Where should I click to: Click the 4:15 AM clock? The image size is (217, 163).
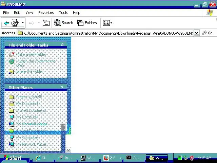point(204,158)
